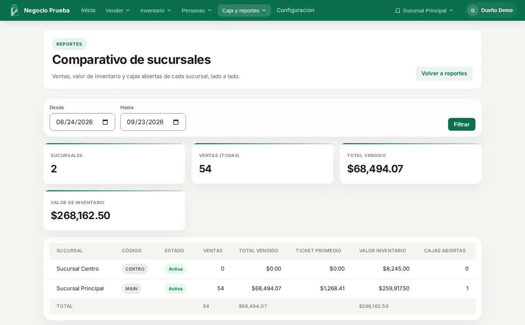
Task: Click the Sucursal Principal row name
Action: (x=80, y=289)
